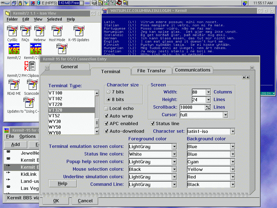This screenshot has height=208, width=277.
Task: Toggle the Status line checkbox
Action: [153, 124]
